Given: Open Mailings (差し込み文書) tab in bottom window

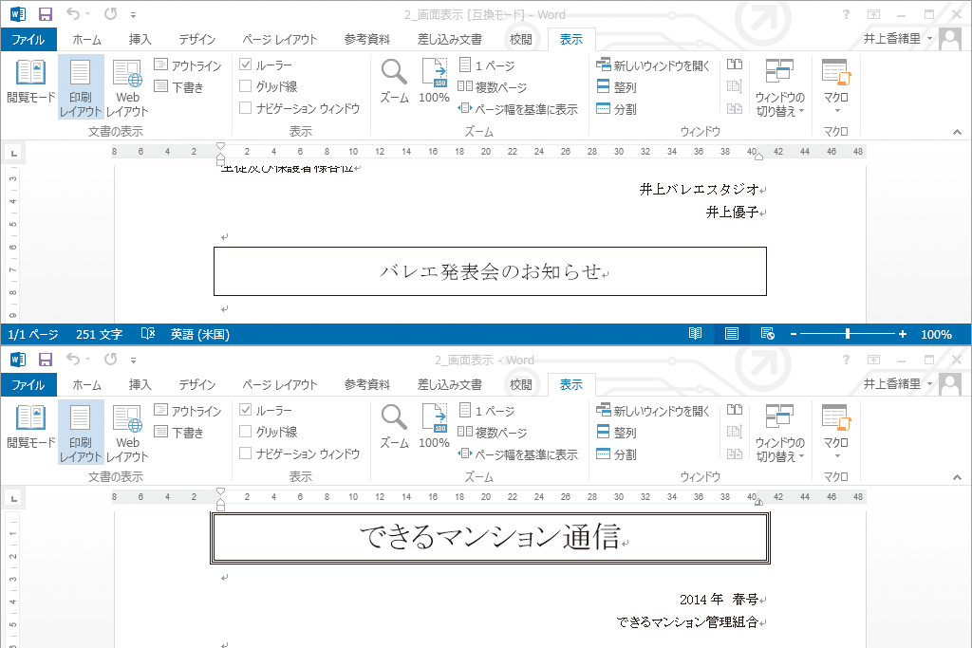Looking at the screenshot, I should pyautogui.click(x=450, y=384).
